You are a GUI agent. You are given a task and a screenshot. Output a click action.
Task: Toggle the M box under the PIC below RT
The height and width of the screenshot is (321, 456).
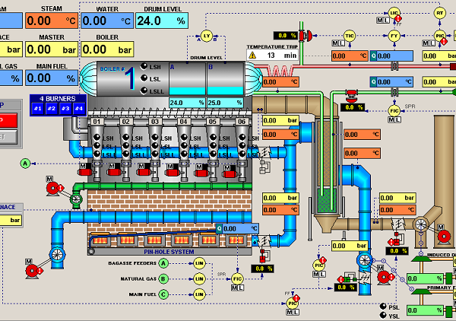point(426,43)
